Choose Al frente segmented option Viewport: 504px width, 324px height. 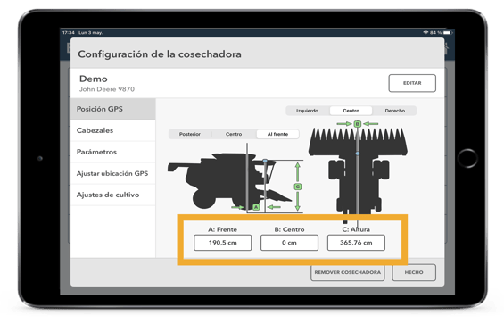tap(277, 134)
